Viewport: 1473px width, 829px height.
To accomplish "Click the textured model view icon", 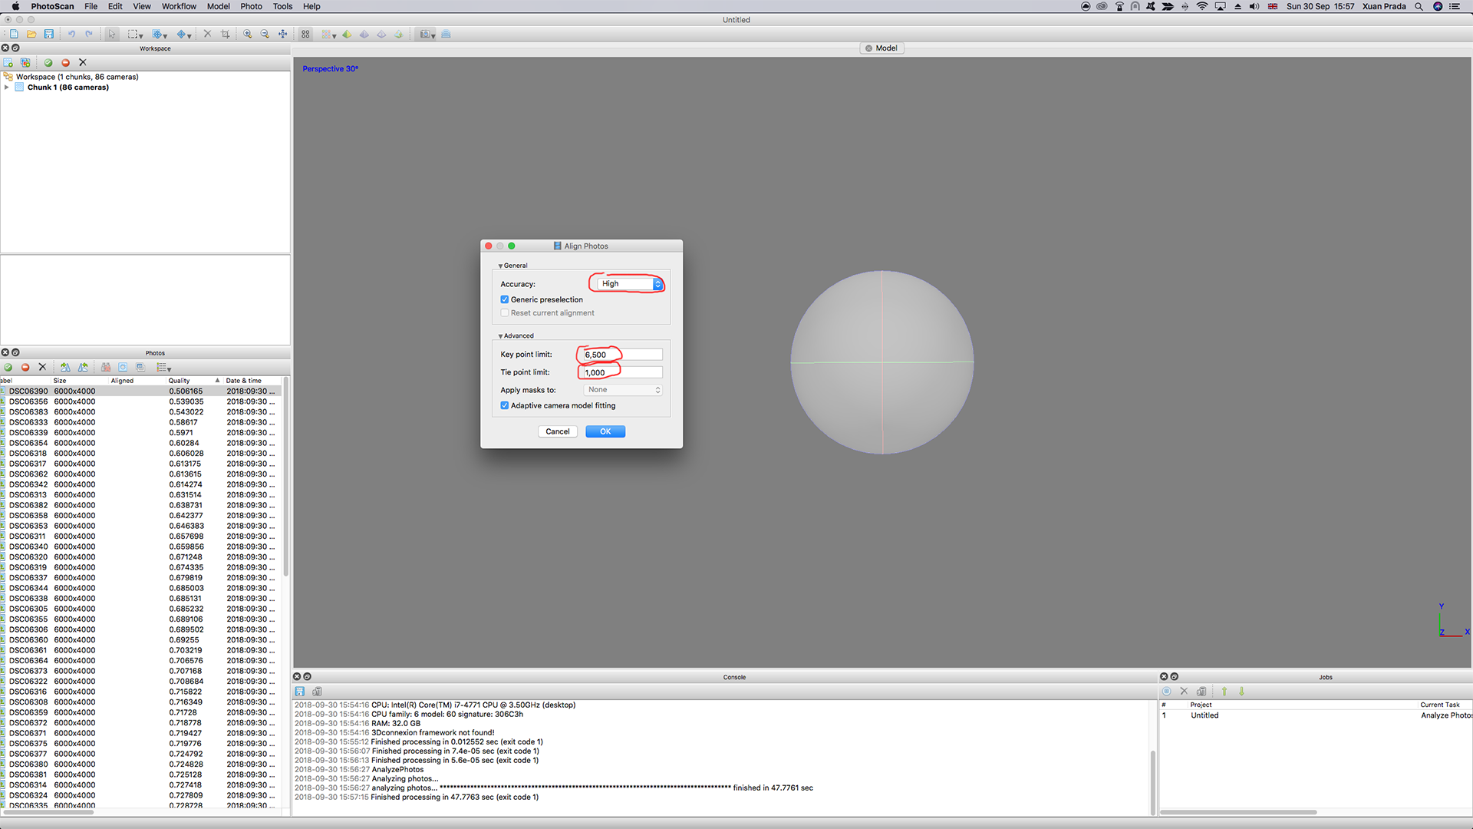I will (x=398, y=34).
